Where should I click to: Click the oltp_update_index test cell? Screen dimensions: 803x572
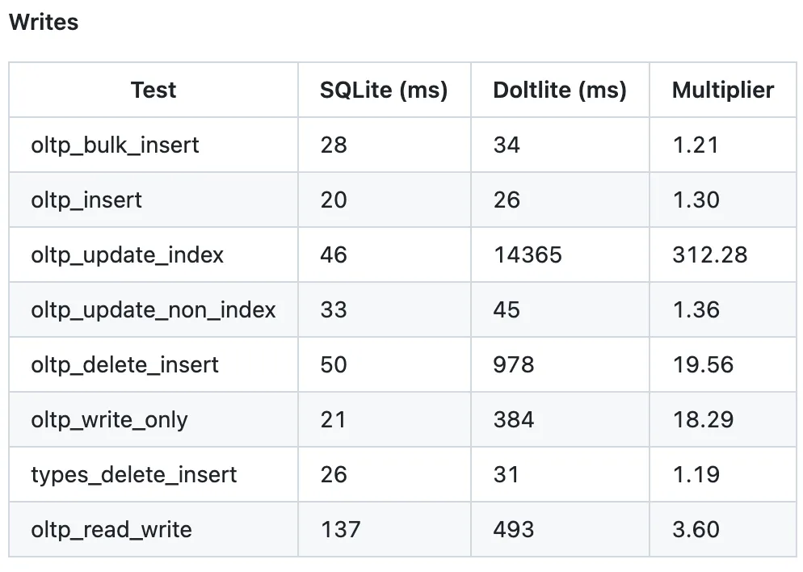click(x=127, y=255)
